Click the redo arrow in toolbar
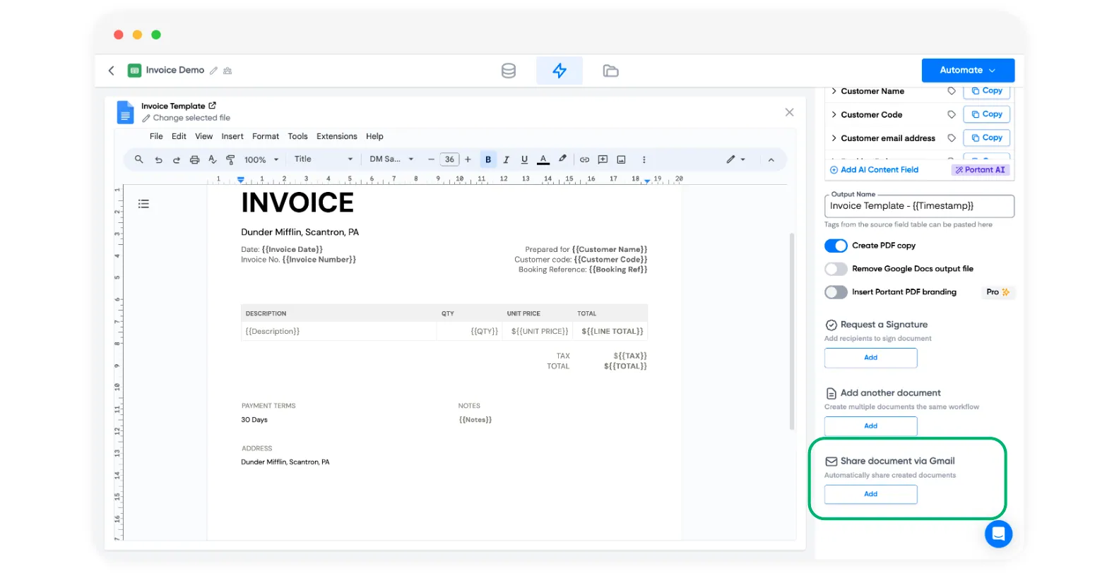Image resolution: width=1119 pixels, height=573 pixels. pyautogui.click(x=177, y=159)
